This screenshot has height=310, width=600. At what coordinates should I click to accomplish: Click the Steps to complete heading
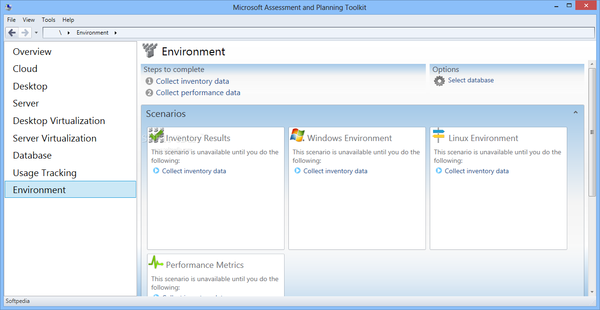(x=174, y=70)
